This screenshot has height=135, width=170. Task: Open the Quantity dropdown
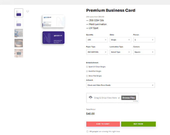click(97, 40)
